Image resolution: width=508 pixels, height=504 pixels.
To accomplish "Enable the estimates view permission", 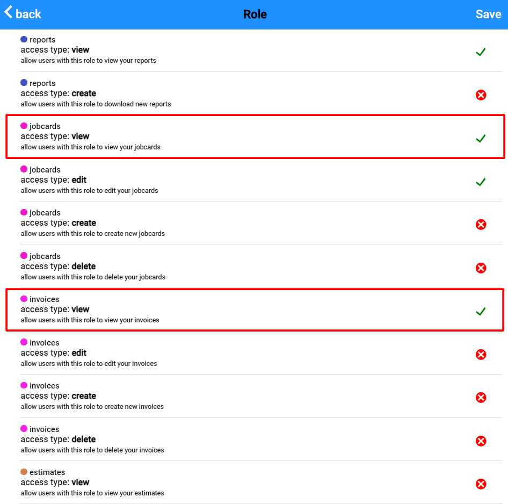I will (x=481, y=484).
